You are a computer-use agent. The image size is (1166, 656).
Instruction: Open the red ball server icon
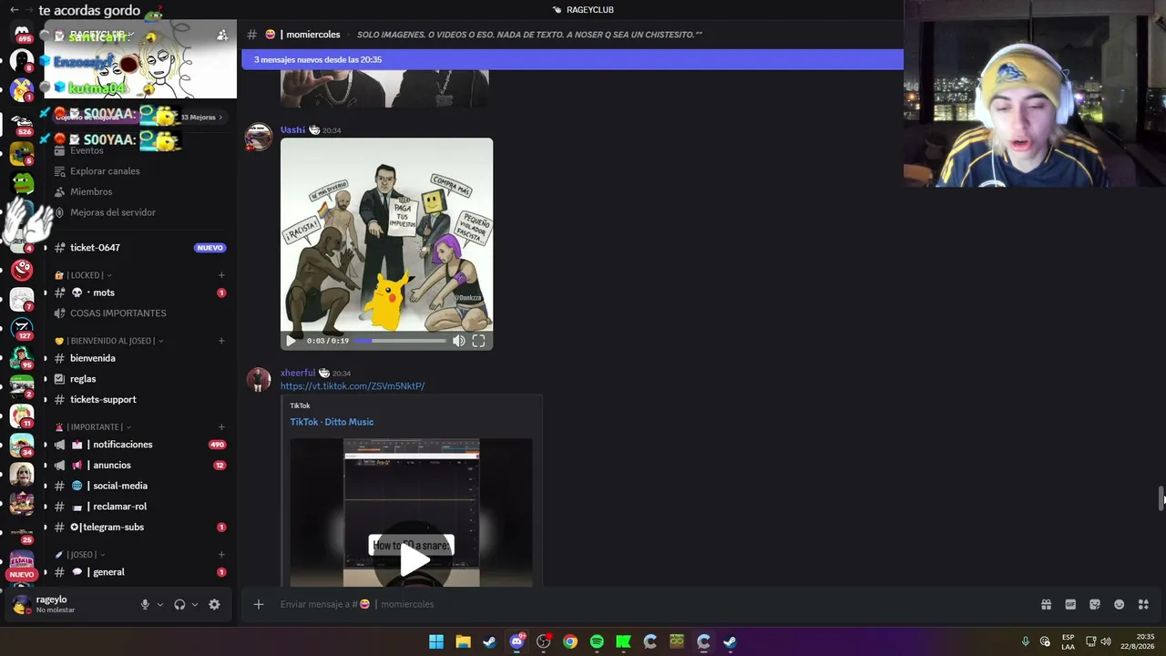click(x=22, y=269)
